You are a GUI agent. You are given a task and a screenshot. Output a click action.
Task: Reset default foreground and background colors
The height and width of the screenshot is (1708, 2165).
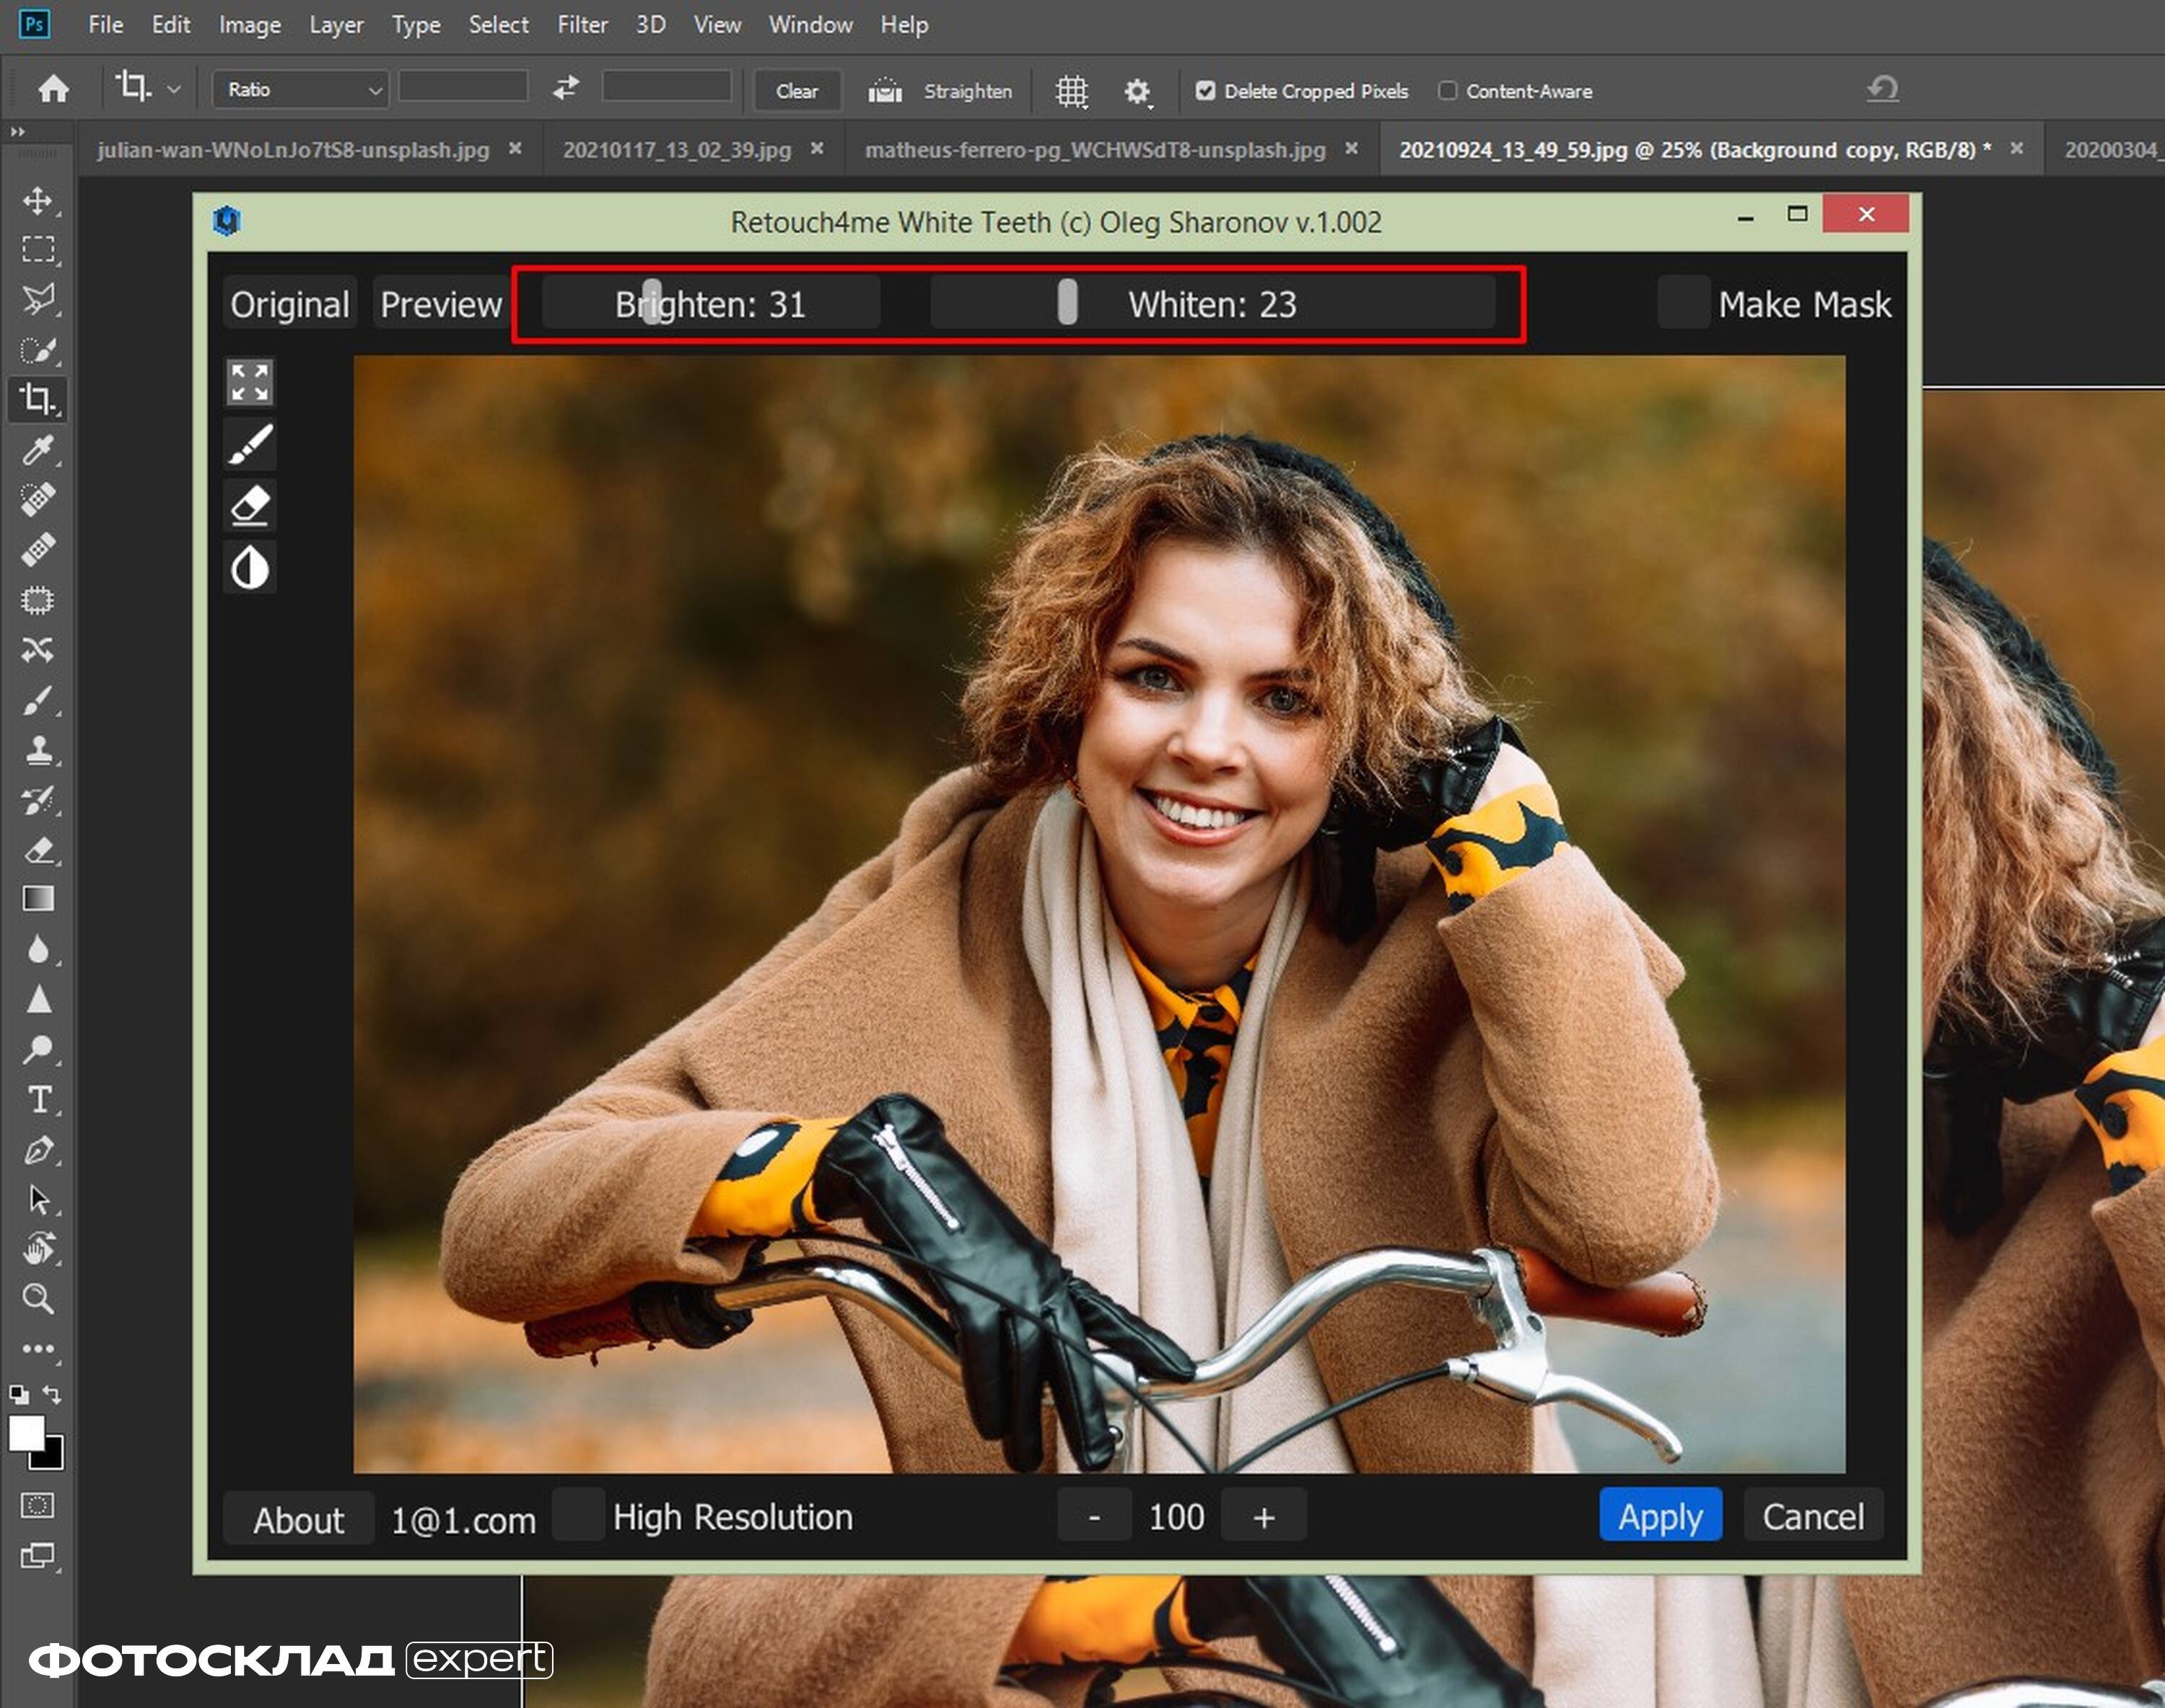click(18, 1394)
